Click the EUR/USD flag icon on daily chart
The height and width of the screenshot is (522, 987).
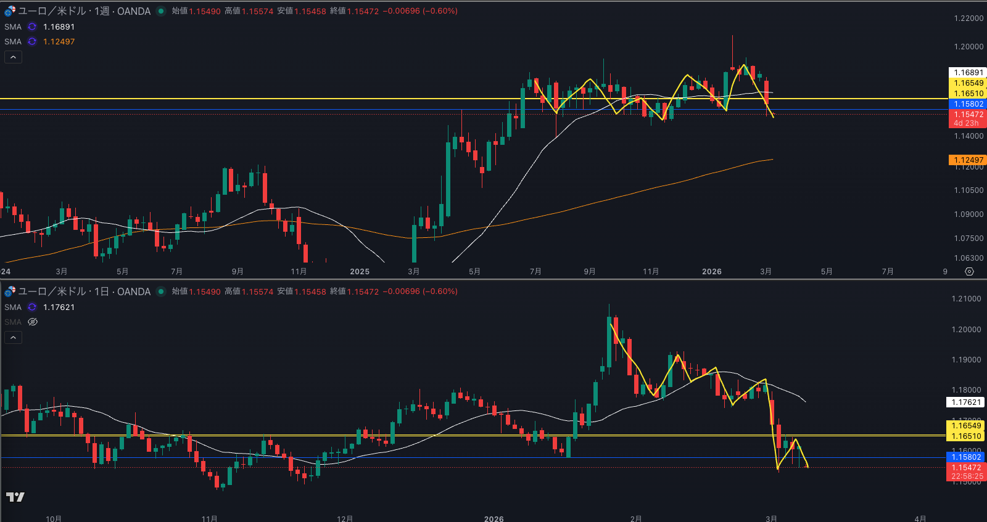coord(10,292)
